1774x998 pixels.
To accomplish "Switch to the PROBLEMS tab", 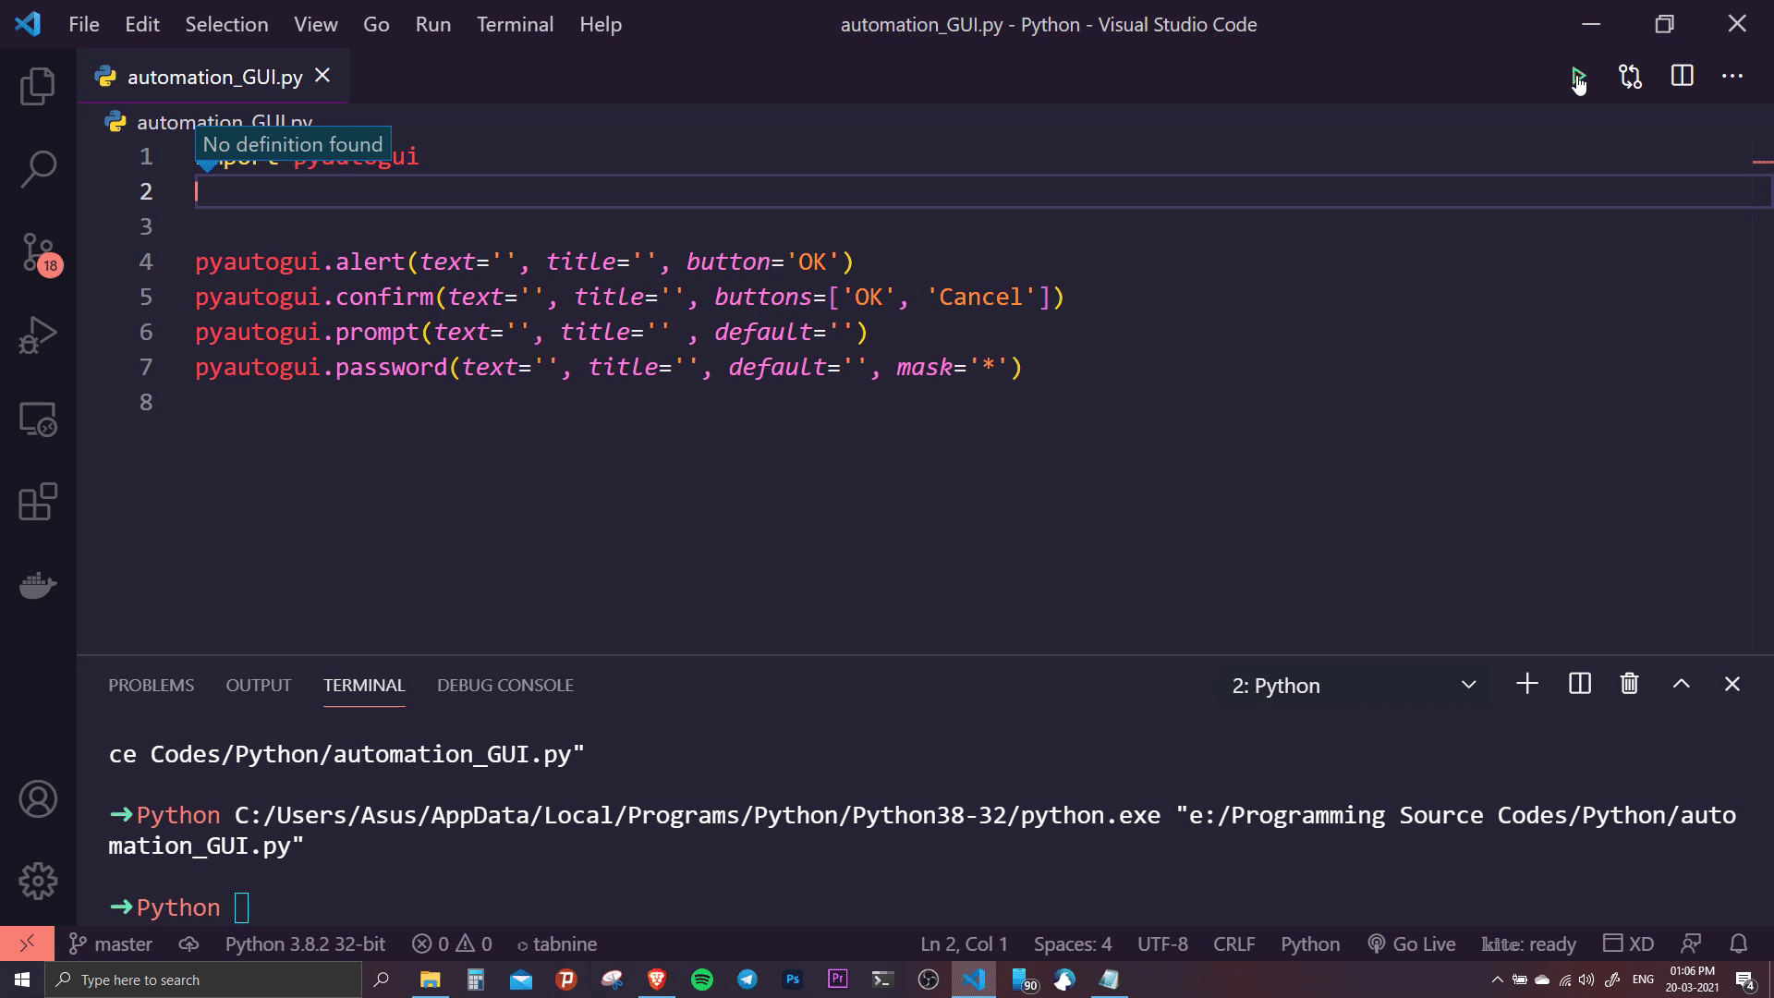I will pos(151,686).
